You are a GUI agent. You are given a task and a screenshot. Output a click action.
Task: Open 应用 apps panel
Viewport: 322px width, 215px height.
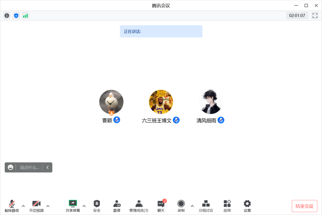click(227, 206)
